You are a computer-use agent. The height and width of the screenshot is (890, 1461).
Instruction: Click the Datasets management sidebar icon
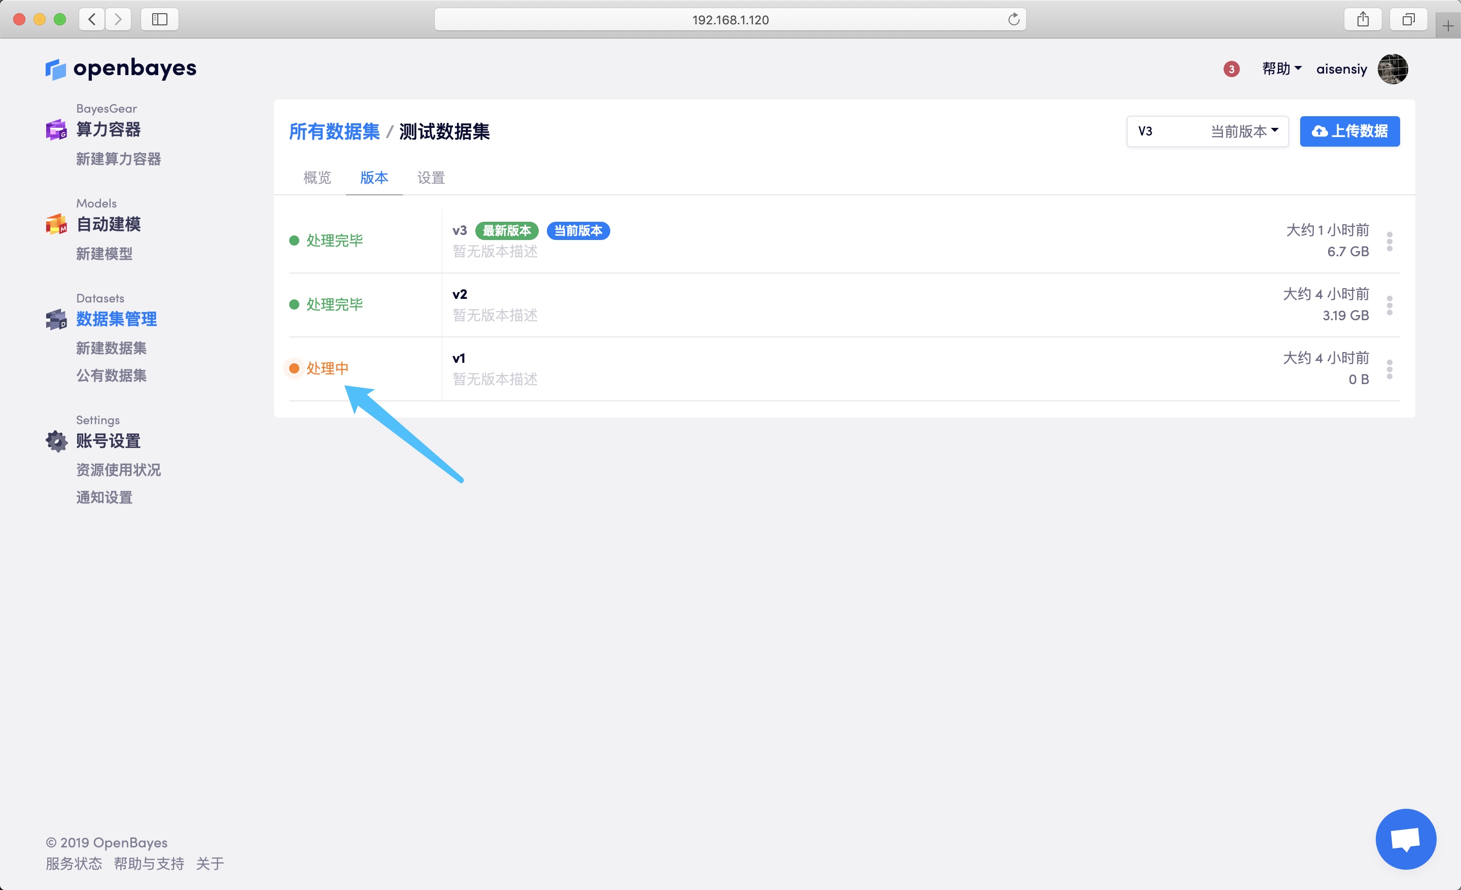(x=56, y=319)
